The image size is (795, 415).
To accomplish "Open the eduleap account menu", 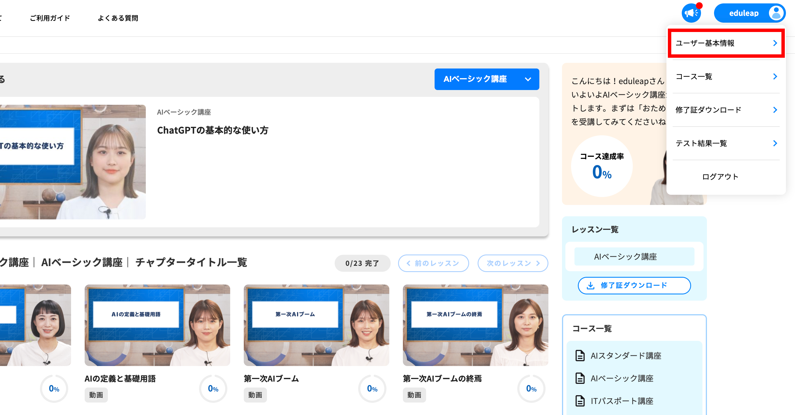I will coord(750,13).
